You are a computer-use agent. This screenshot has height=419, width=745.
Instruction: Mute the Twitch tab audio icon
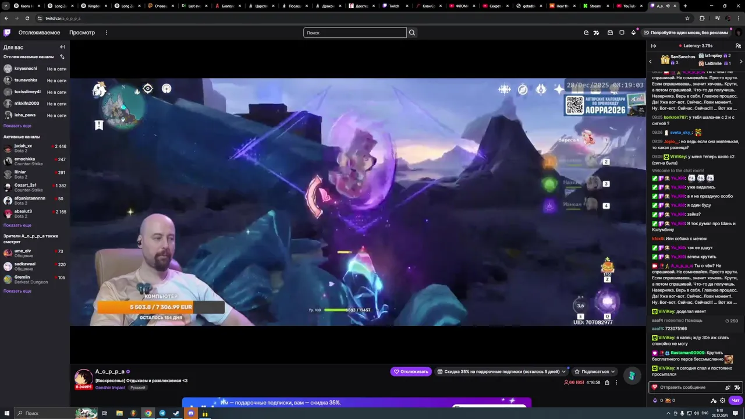pyautogui.click(x=668, y=6)
